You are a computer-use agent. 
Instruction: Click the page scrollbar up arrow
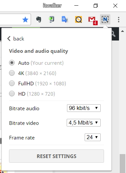click(122, 31)
